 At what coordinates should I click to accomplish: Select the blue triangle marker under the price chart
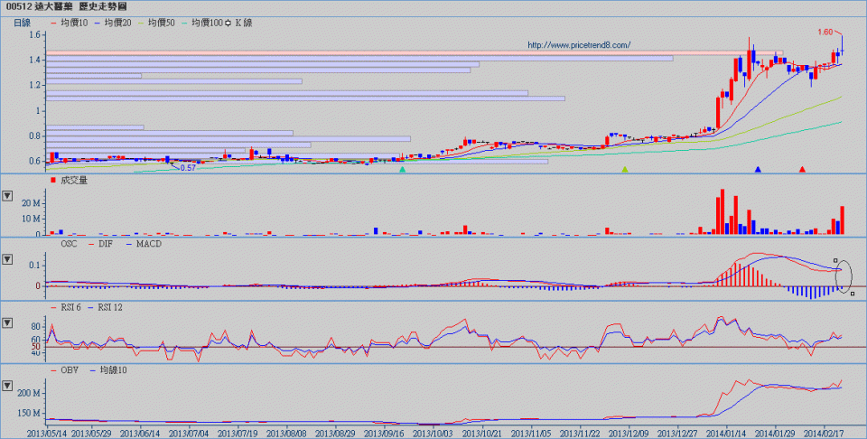click(x=758, y=169)
